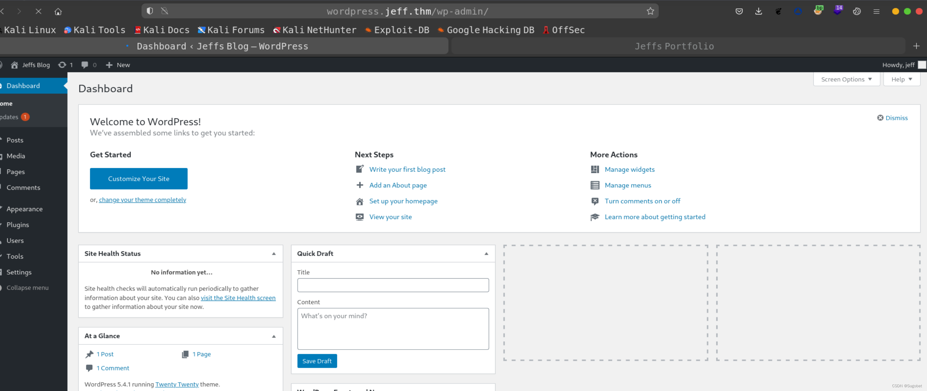This screenshot has height=391, width=927.
Task: Click the change your theme completely link
Action: pos(143,199)
